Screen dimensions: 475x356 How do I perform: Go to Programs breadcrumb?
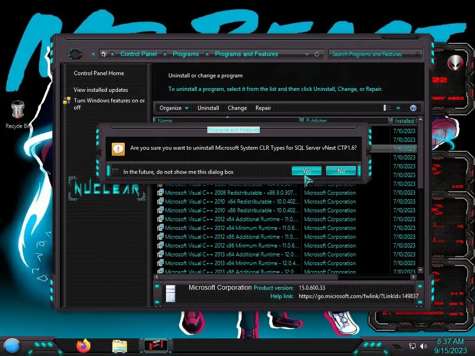tap(186, 54)
